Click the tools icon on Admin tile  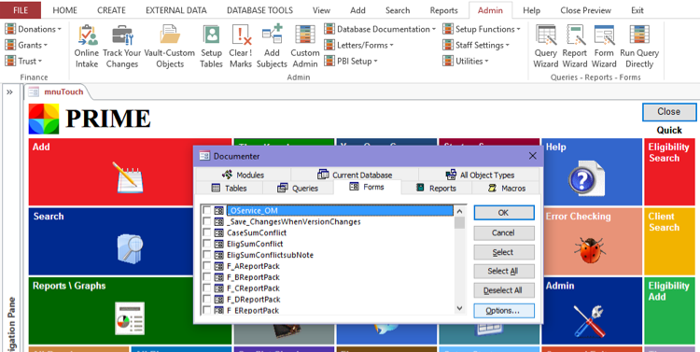[x=589, y=321]
